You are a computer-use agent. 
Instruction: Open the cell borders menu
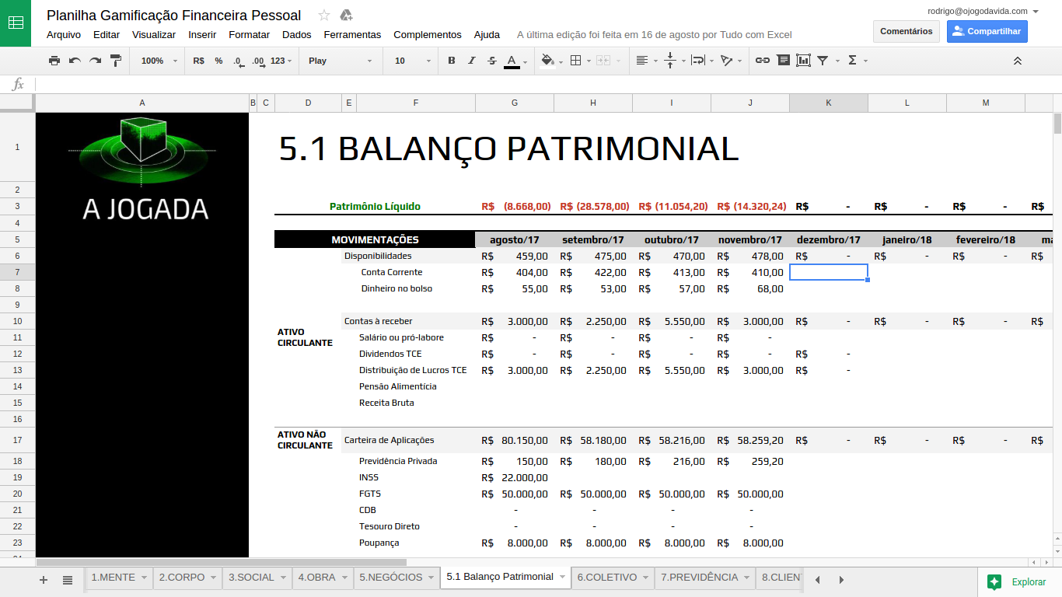pyautogui.click(x=576, y=61)
